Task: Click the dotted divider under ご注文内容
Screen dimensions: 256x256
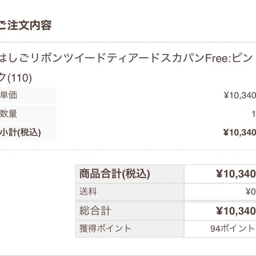Action: pos(128,42)
